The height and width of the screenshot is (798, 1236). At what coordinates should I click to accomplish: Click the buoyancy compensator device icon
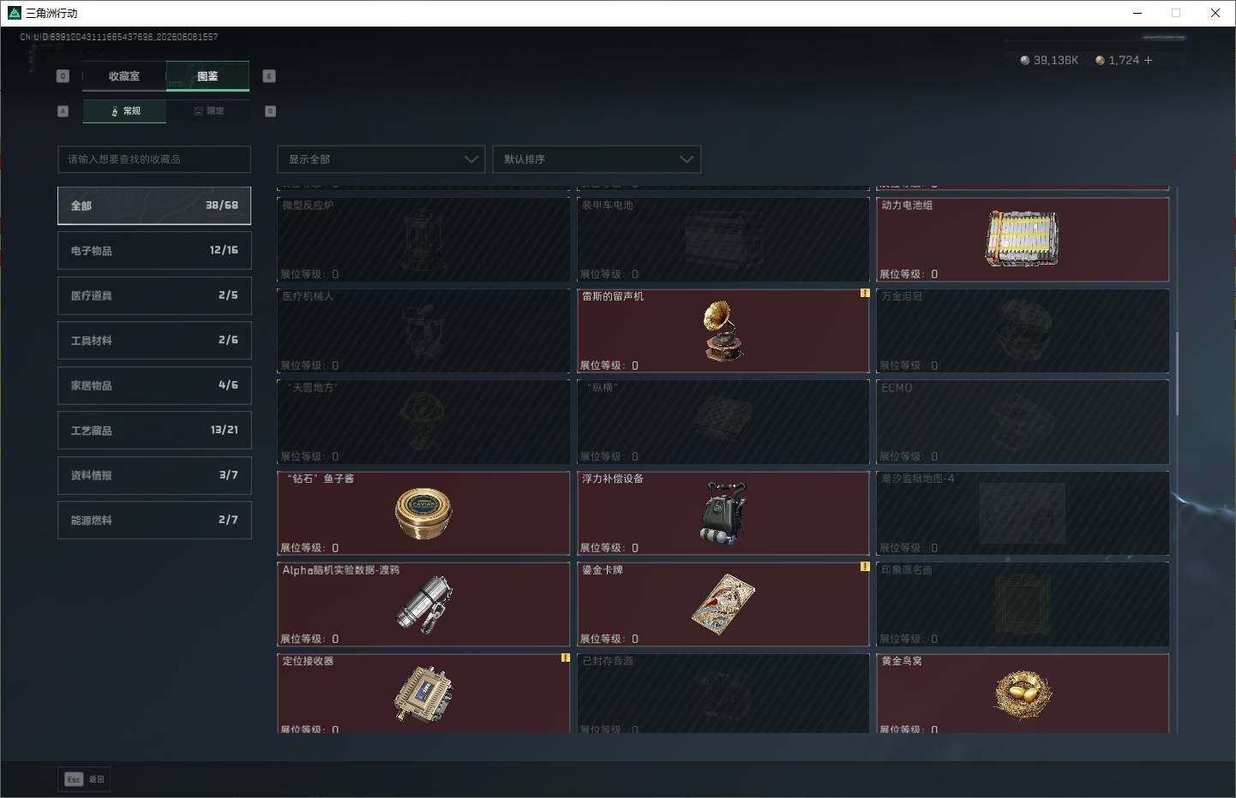723,513
